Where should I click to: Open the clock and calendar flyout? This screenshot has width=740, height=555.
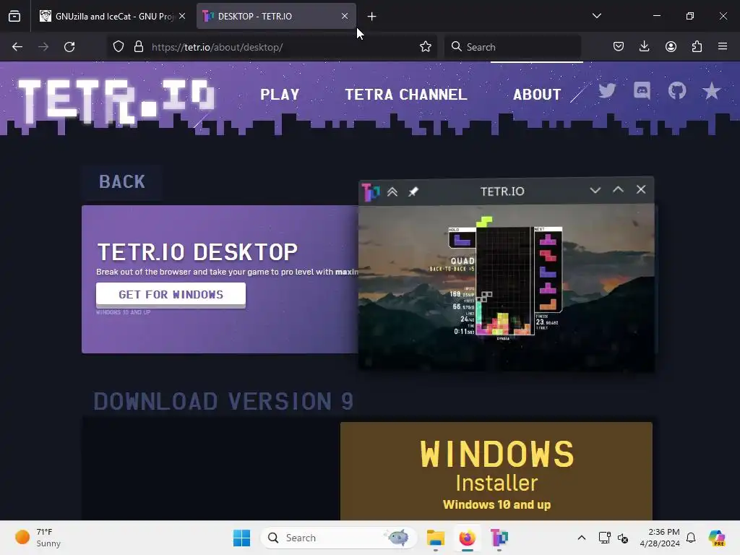(660, 538)
